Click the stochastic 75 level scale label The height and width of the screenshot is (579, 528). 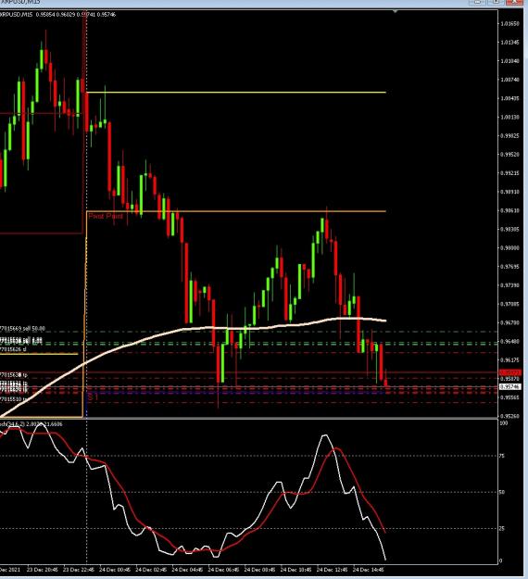[502, 456]
